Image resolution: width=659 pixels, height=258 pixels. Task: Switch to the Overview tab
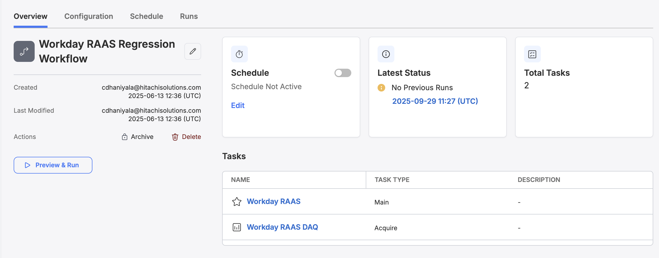coord(30,16)
